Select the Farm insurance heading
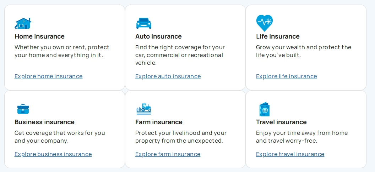The width and height of the screenshot is (375, 172). point(159,122)
